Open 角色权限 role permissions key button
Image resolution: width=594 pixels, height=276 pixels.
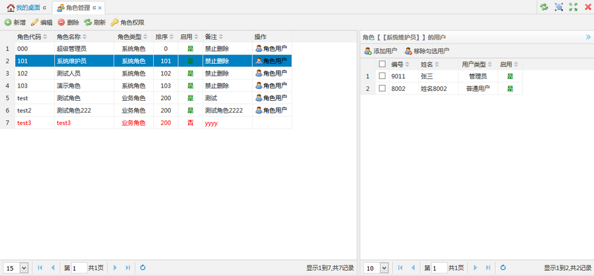pos(127,22)
